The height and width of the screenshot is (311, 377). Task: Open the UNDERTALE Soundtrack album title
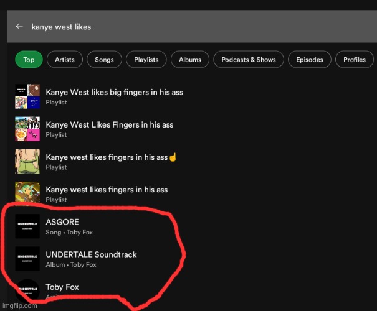pyautogui.click(x=91, y=254)
